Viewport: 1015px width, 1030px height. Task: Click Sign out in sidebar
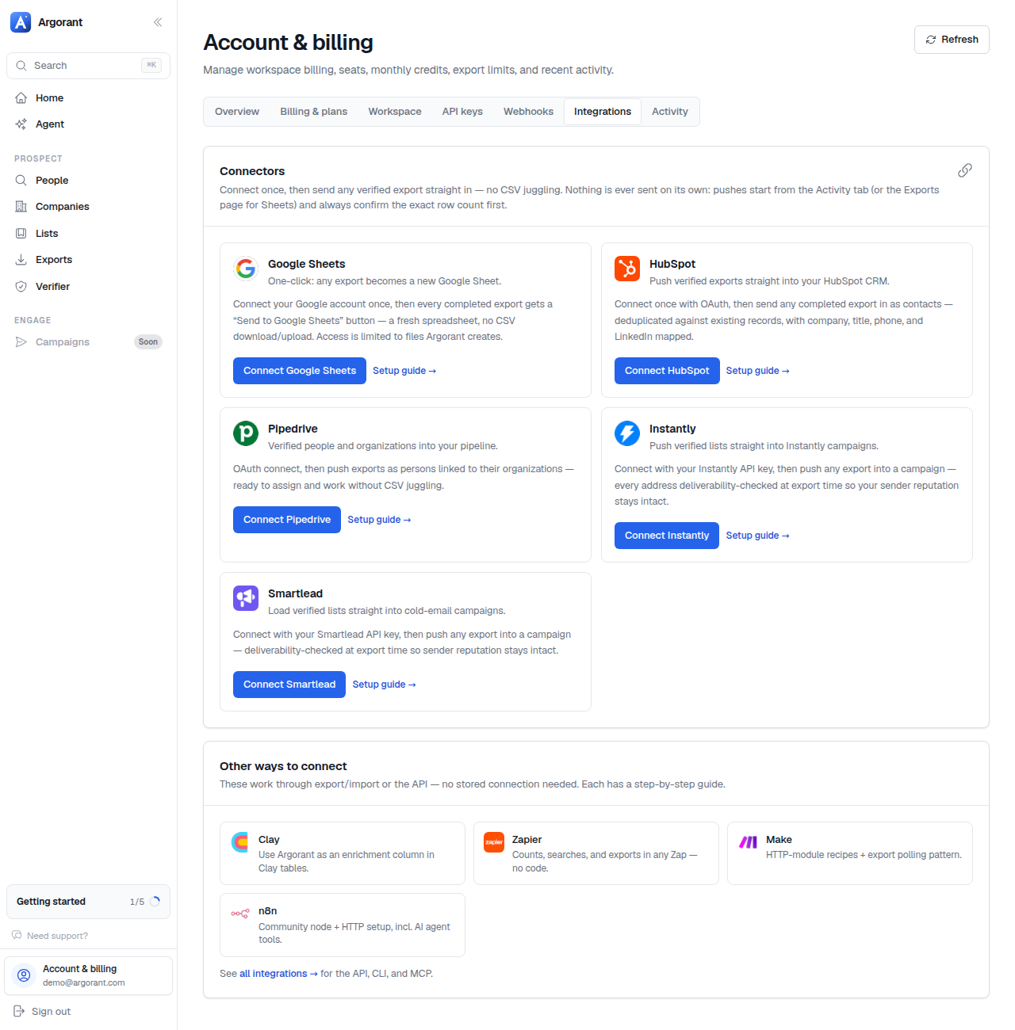51,1012
